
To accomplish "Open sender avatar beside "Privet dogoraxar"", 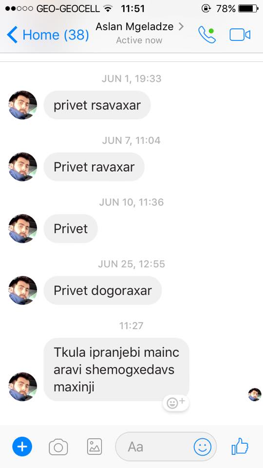I will coord(23,291).
